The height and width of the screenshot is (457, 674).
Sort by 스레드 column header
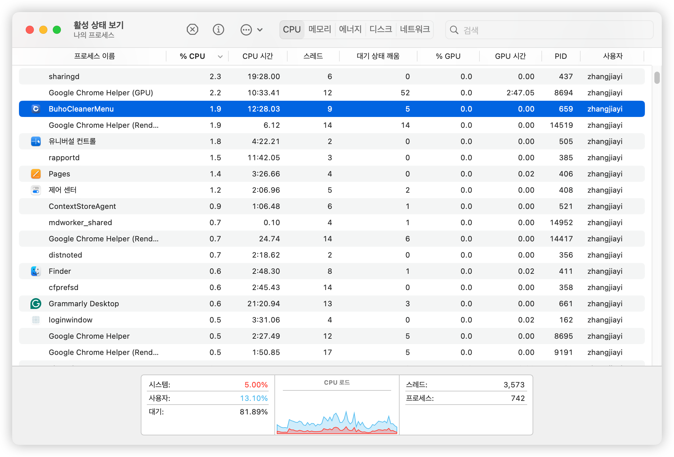click(x=313, y=56)
